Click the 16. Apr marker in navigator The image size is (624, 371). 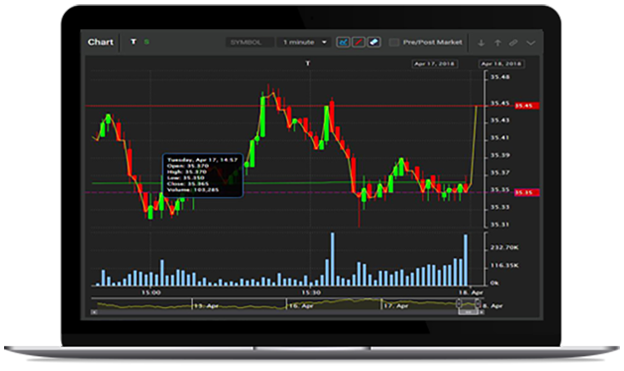click(x=299, y=305)
